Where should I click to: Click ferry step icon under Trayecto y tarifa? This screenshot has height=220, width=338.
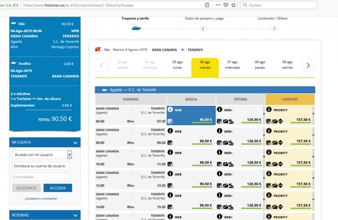point(136,28)
